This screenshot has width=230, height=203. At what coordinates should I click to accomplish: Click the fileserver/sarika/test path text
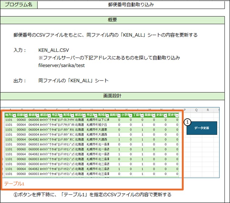coord(62,65)
